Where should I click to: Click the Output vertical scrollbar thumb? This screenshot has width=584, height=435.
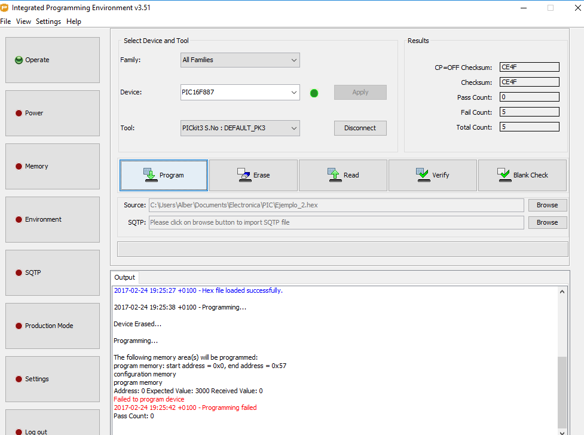coord(562,392)
